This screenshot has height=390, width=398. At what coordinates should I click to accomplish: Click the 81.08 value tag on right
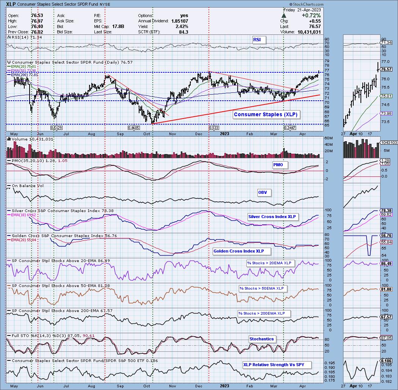coord(386,289)
